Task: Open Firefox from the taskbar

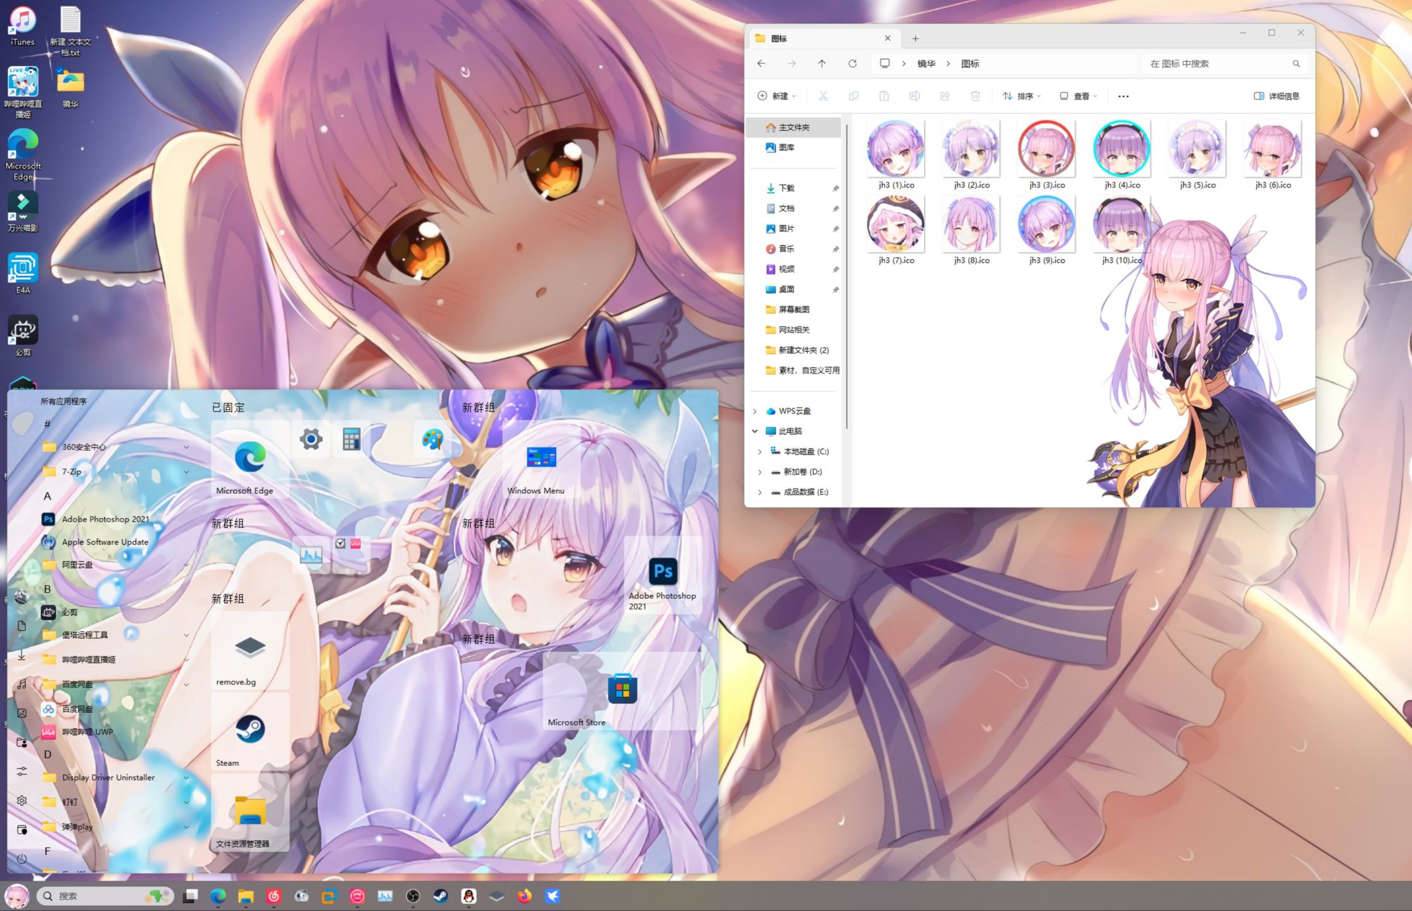Action: pyautogui.click(x=524, y=896)
